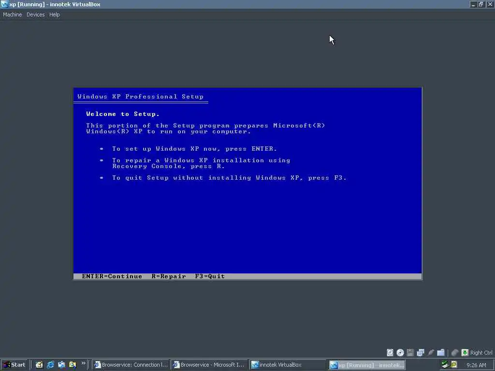Click the VirtualBox icon in the title bar
Viewport: 495px width, 371px height.
point(4,4)
